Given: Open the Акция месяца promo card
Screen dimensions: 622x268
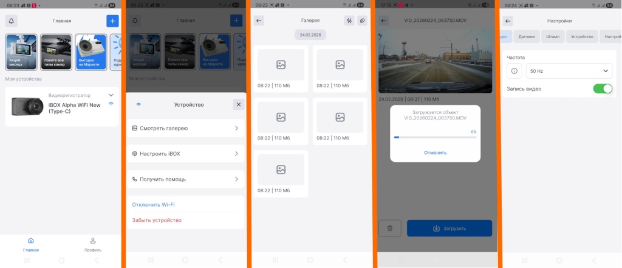Looking at the screenshot, I should [21, 52].
